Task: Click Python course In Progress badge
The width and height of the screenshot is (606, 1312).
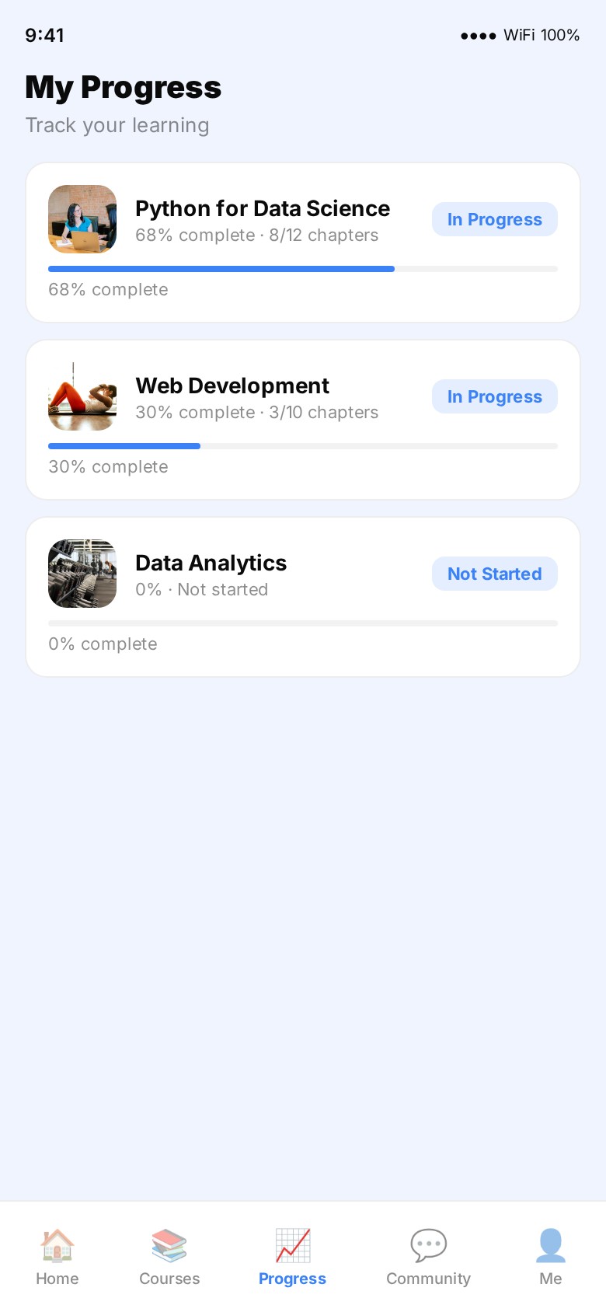Action: click(x=495, y=219)
